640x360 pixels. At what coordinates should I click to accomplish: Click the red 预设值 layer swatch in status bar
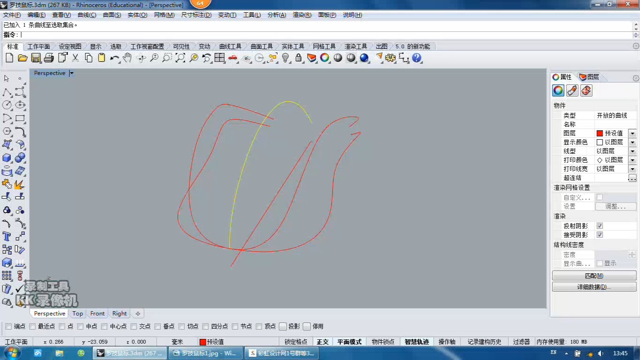tap(203, 342)
